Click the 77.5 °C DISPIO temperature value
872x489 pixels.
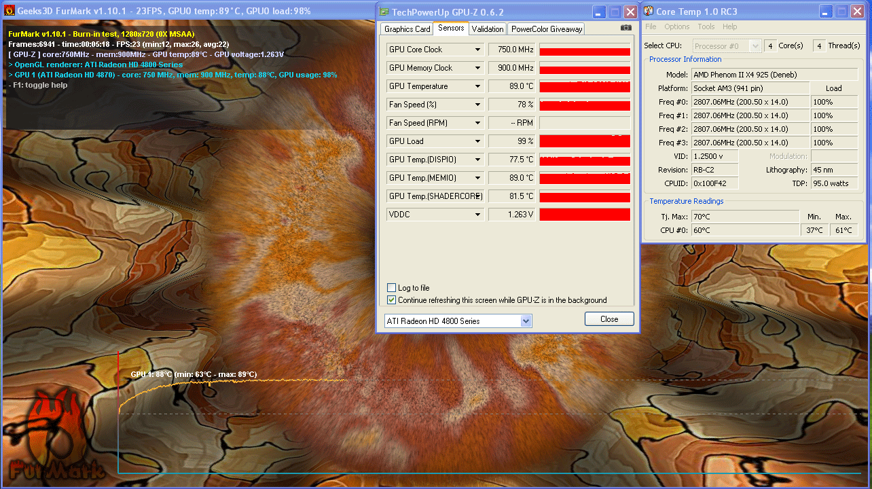tap(511, 160)
